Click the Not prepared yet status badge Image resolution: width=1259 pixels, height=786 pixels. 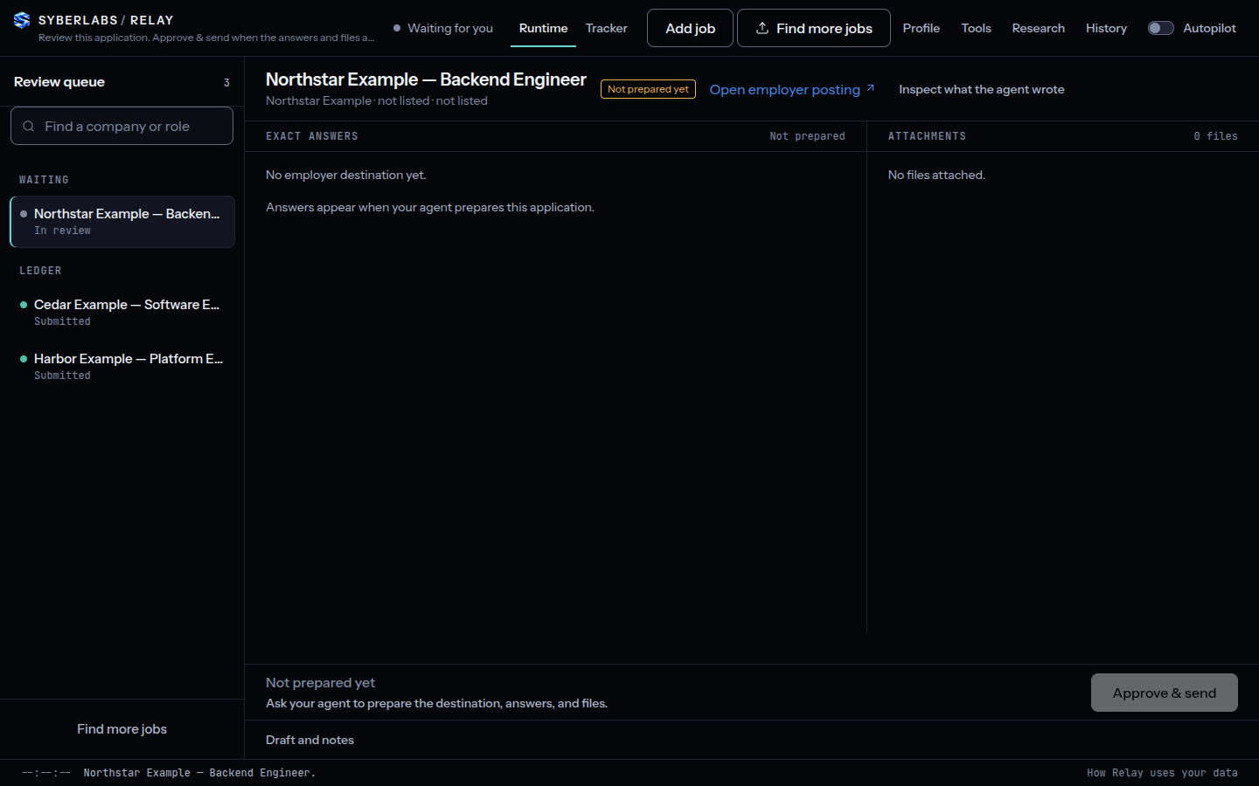pos(648,89)
